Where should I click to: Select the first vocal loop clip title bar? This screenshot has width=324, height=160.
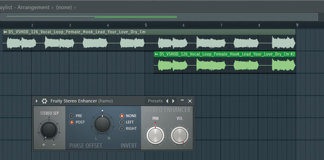pos(149,32)
